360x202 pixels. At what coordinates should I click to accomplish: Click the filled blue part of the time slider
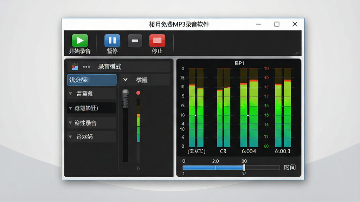click(213, 167)
